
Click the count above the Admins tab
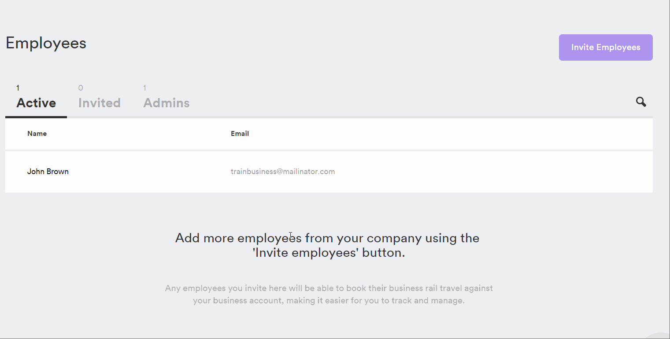tap(145, 88)
